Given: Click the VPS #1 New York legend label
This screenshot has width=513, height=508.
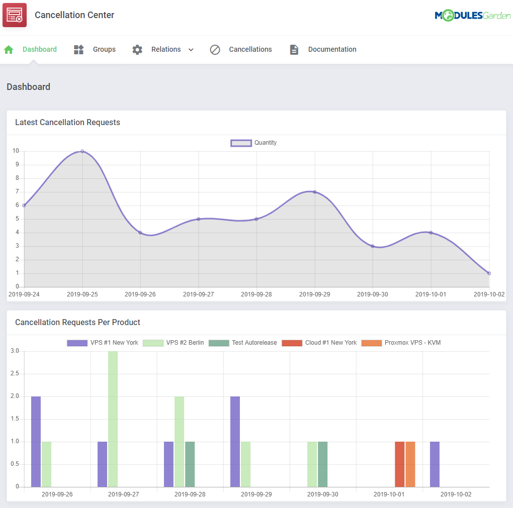Looking at the screenshot, I should pos(114,343).
